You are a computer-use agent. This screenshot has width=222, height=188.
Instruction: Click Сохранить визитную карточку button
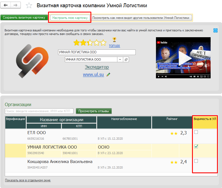click(24, 17)
